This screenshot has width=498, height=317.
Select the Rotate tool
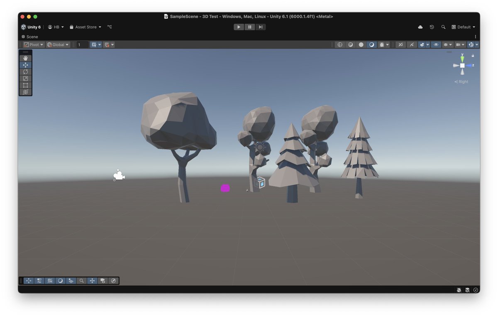pyautogui.click(x=25, y=71)
